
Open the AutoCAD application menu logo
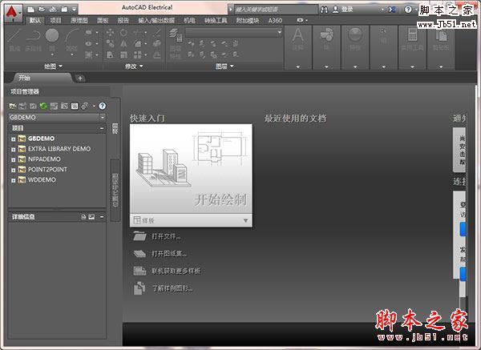point(12,13)
